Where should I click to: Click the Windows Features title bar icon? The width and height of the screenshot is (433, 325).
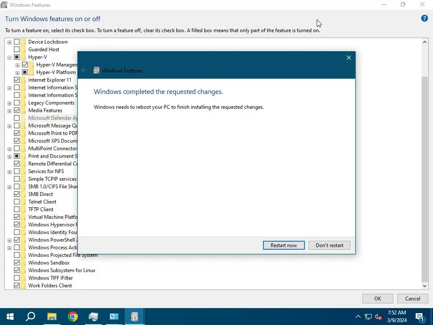[x=4, y=5]
